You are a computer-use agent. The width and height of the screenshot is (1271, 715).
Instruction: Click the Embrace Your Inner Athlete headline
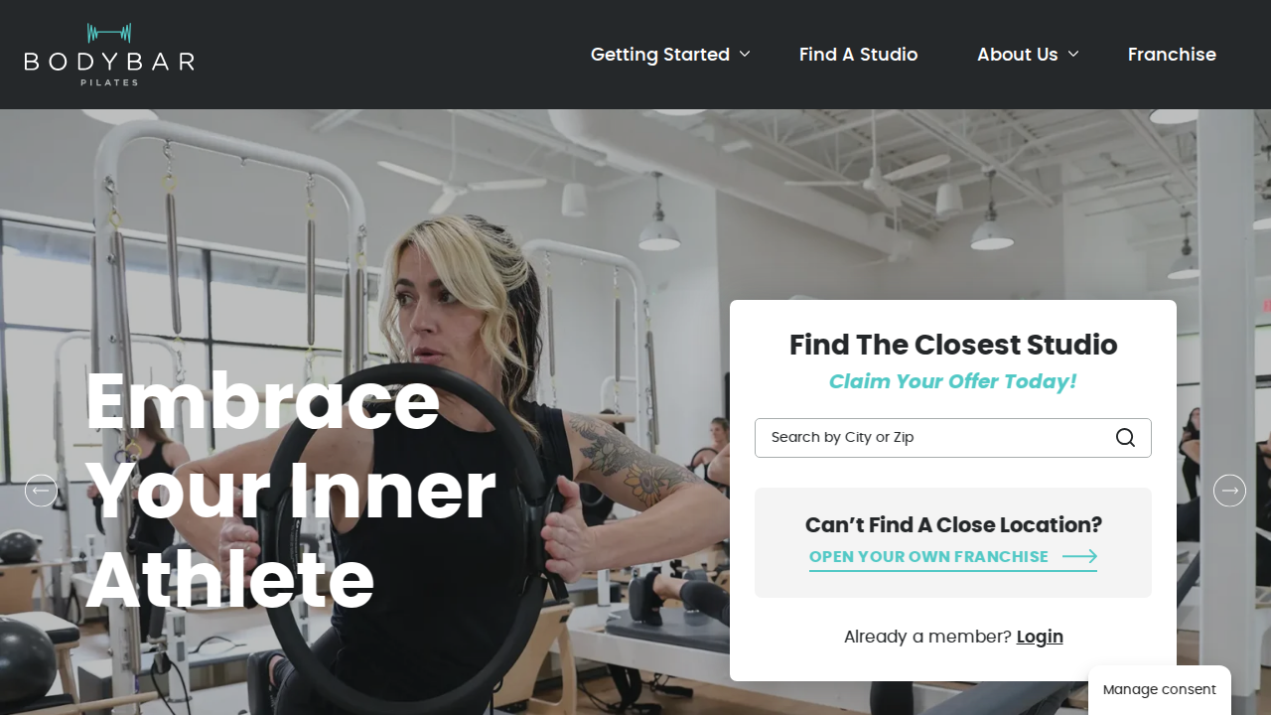290,490
